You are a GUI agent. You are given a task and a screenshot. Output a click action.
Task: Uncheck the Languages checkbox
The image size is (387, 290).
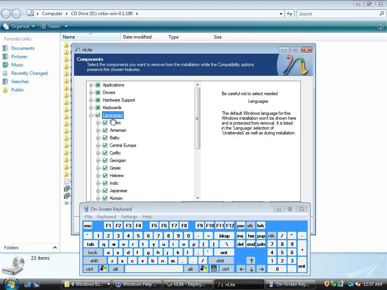98,115
